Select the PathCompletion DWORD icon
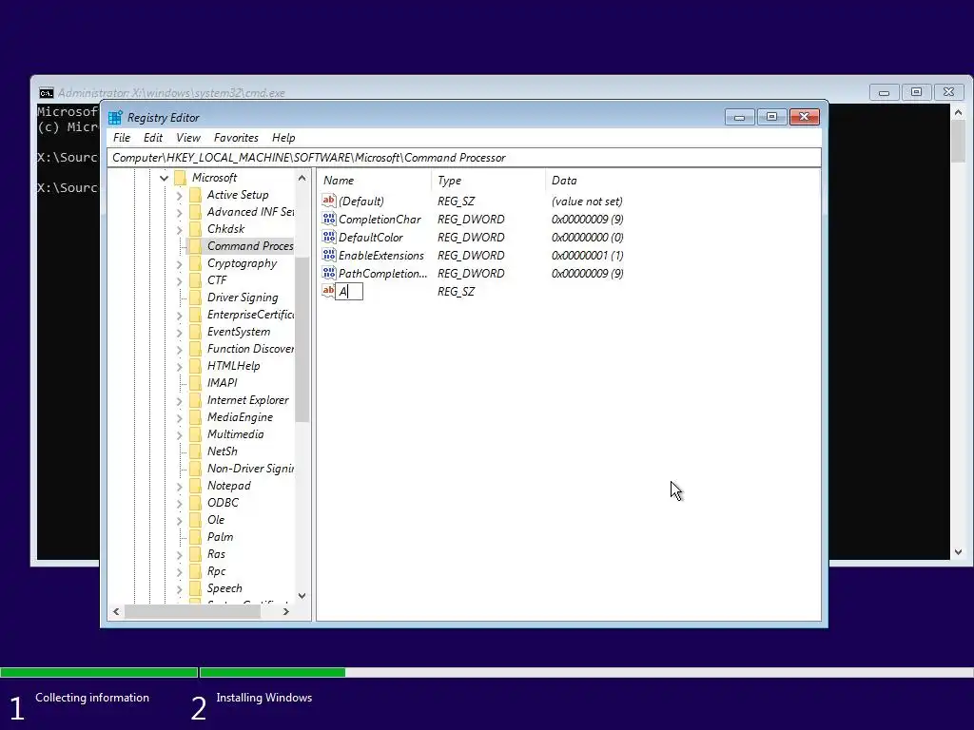Image resolution: width=974 pixels, height=730 pixels. [x=328, y=273]
